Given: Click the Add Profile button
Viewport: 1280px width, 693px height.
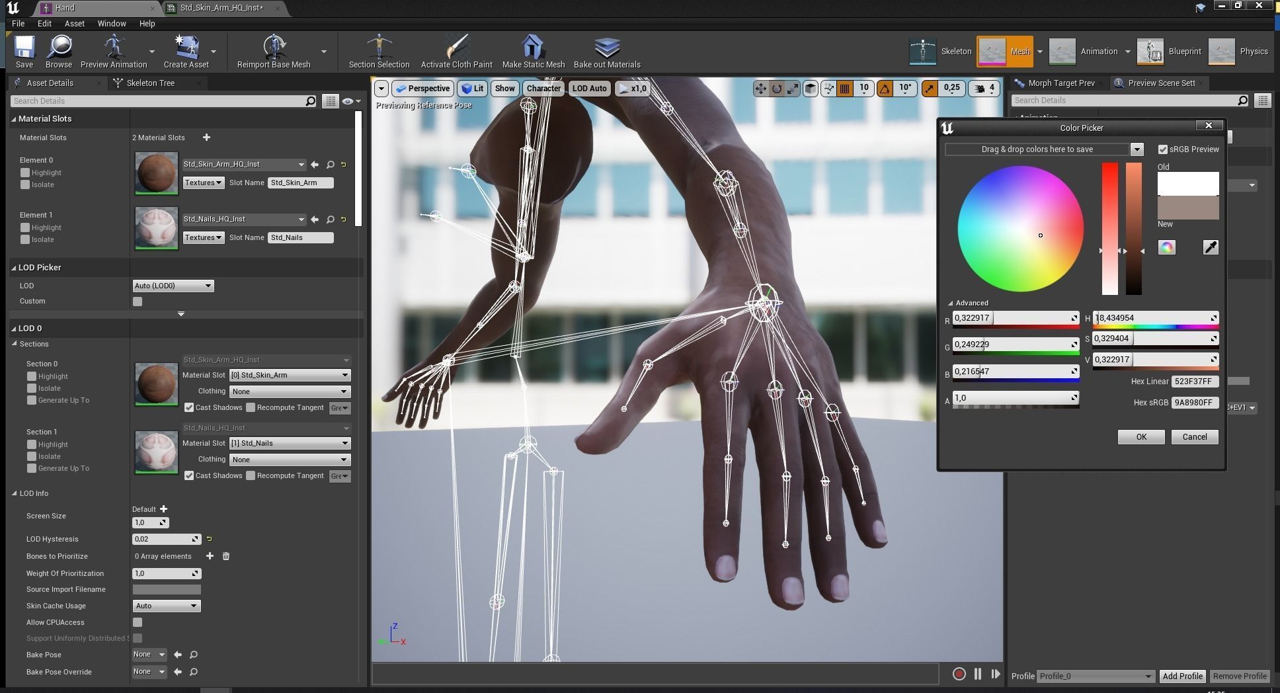Looking at the screenshot, I should coord(1182,676).
